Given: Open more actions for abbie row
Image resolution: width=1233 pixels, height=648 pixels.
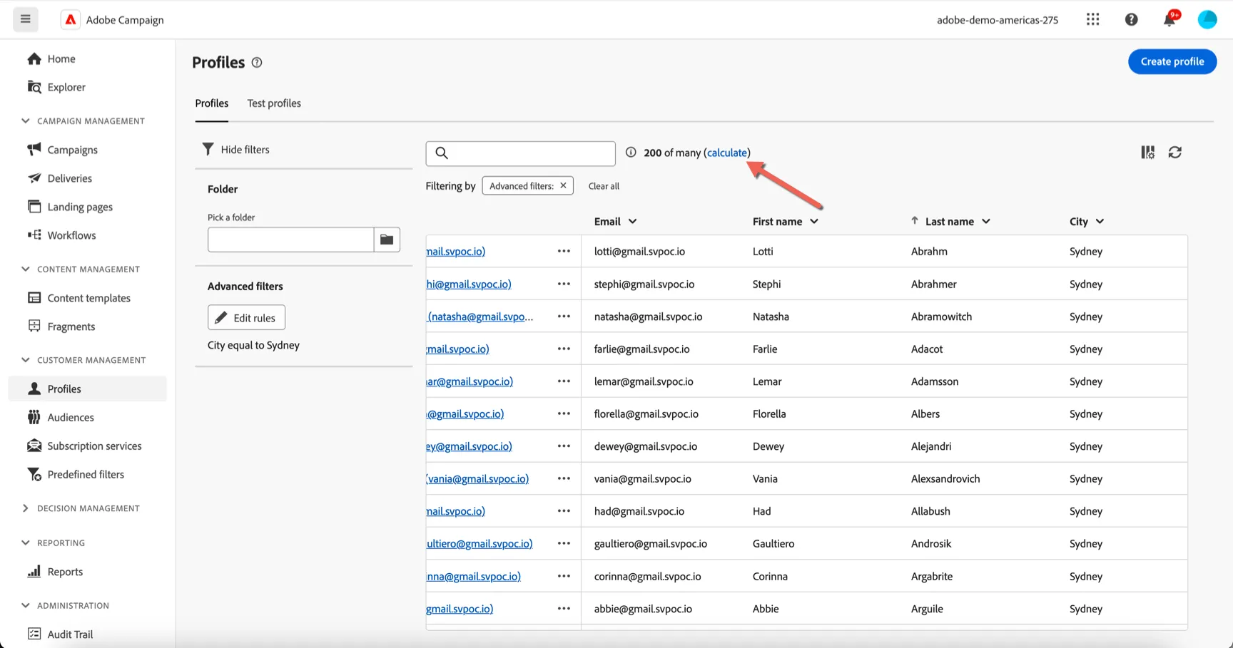Looking at the screenshot, I should (x=564, y=609).
